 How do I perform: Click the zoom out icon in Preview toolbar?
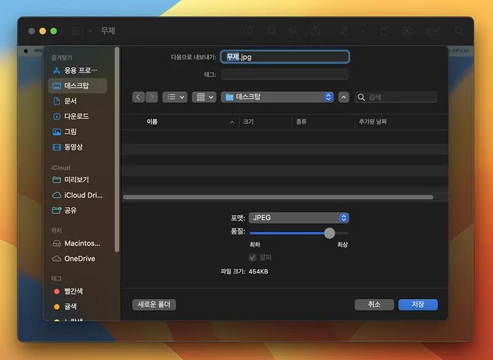point(272,31)
